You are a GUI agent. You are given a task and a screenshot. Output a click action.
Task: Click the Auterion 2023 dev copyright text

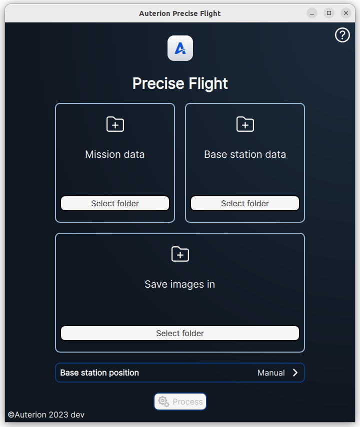click(46, 415)
